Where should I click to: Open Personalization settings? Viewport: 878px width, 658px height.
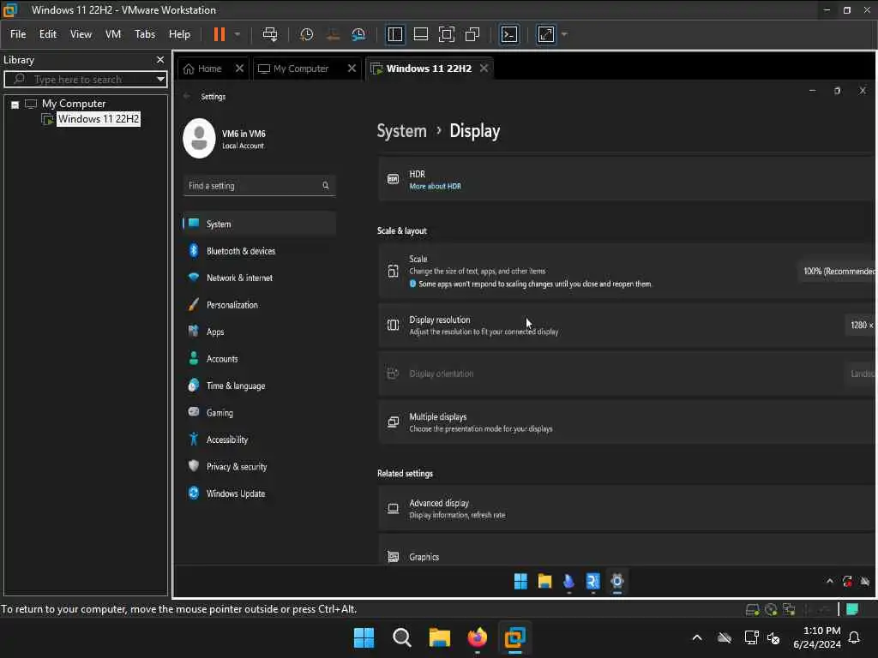click(x=259, y=305)
